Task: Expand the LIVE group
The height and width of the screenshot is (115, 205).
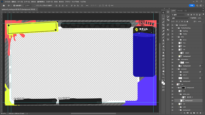Action: tap(179, 107)
